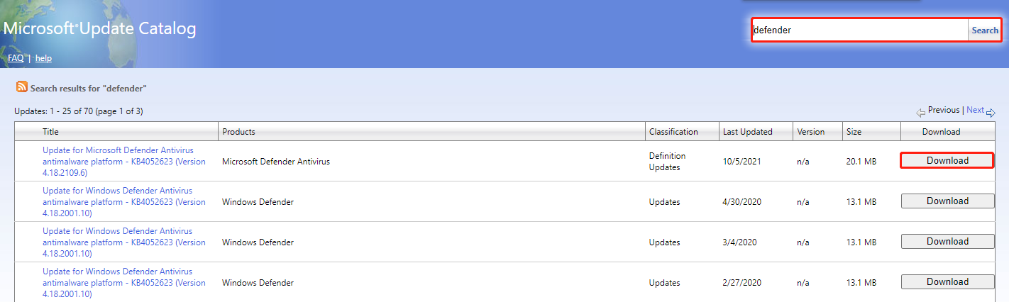
Task: Sort results by Last Updated column
Action: pos(747,132)
